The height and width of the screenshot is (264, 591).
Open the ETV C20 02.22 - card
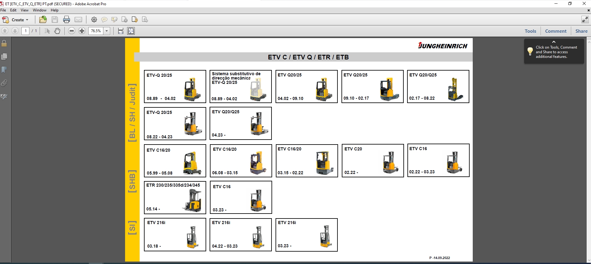point(373,161)
